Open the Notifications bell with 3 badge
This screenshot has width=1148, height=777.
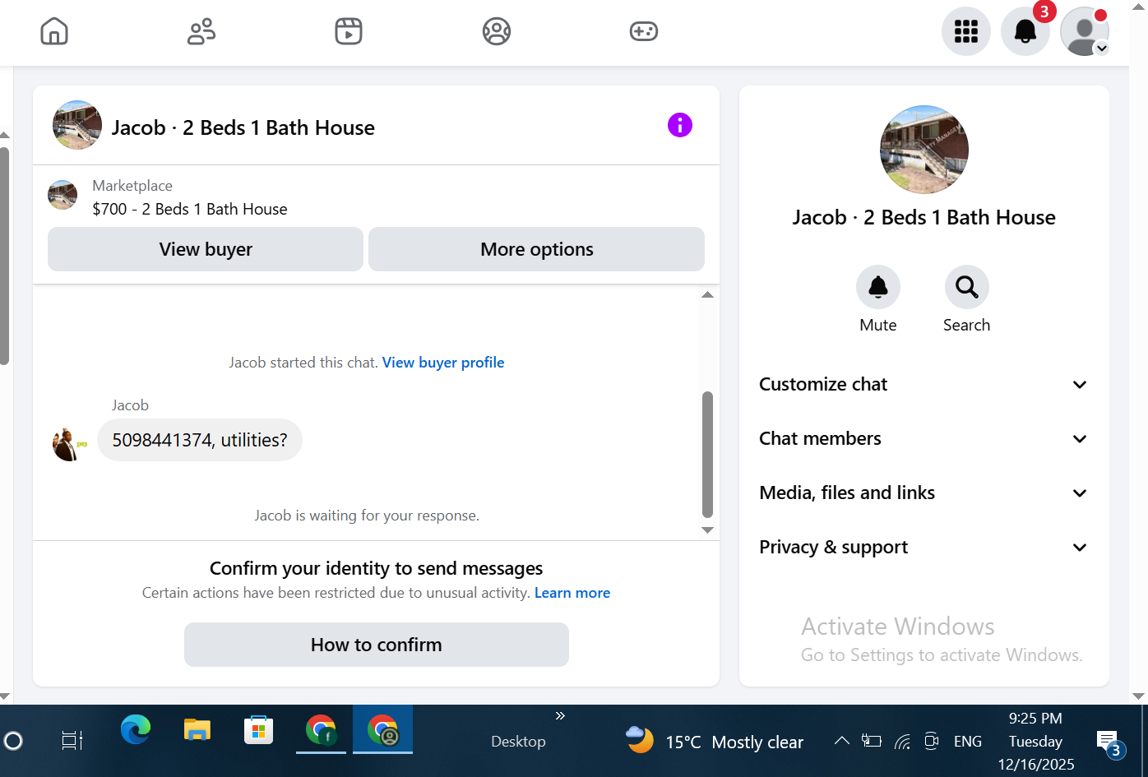(x=1025, y=31)
